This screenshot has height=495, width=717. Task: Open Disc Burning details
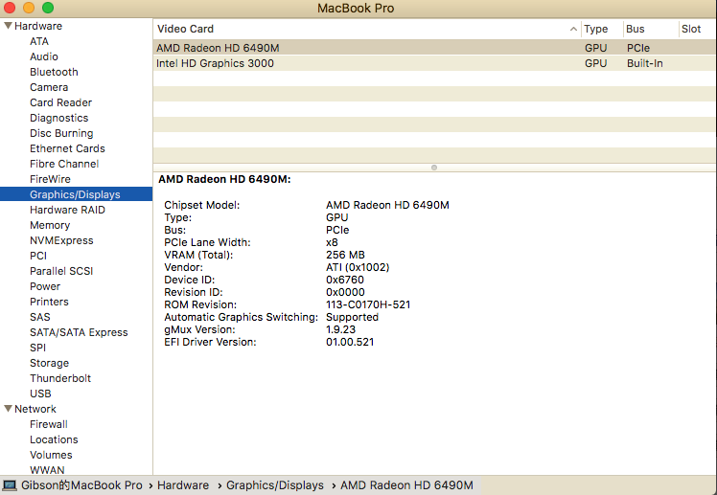(61, 133)
